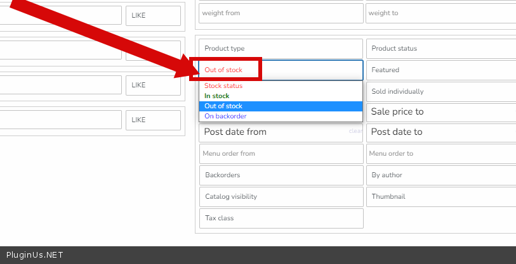
Task: Expand the Thumbnail dropdown
Action: (x=440, y=197)
